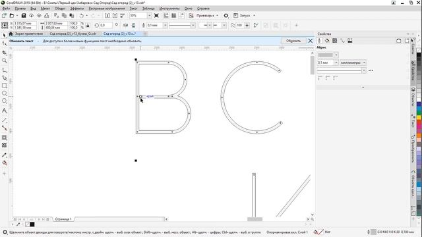Select the Pick tool in the toolbox
Image resolution: width=422 pixels, height=237 pixels.
click(x=5, y=35)
